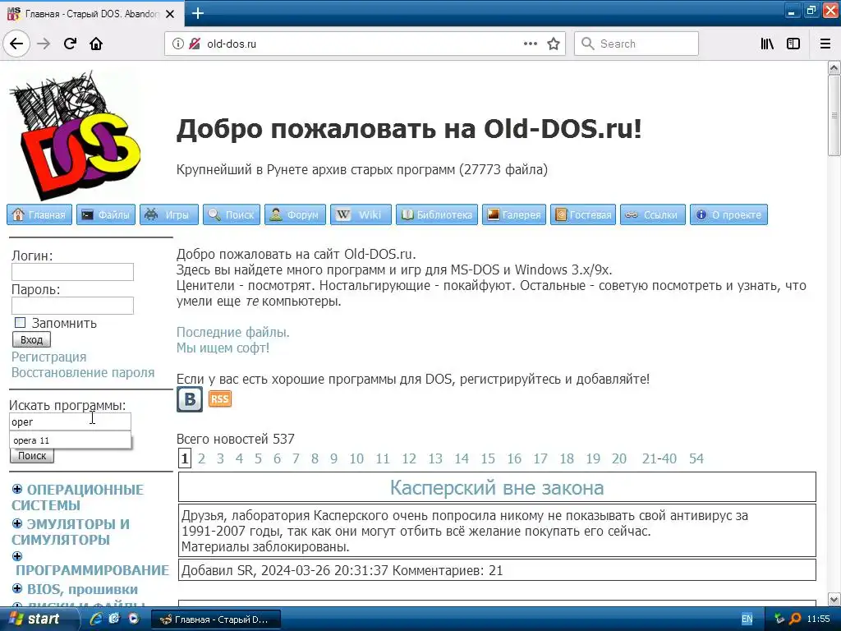Launch Internet Explorer from quick launch
841x631 pixels.
pos(96,619)
